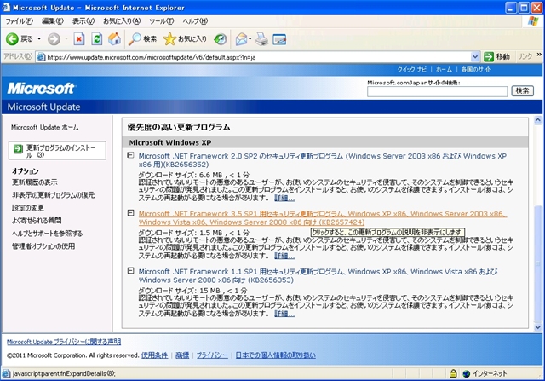
Task: Collapse the .NET Framework 2.0 SP2 update details
Action: [x=130, y=155]
